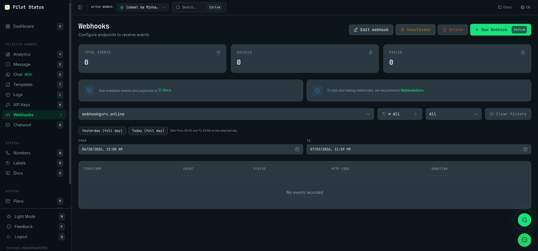The width and height of the screenshot is (538, 251).
Task: Open the To date calendar icon
Action: (x=525, y=149)
